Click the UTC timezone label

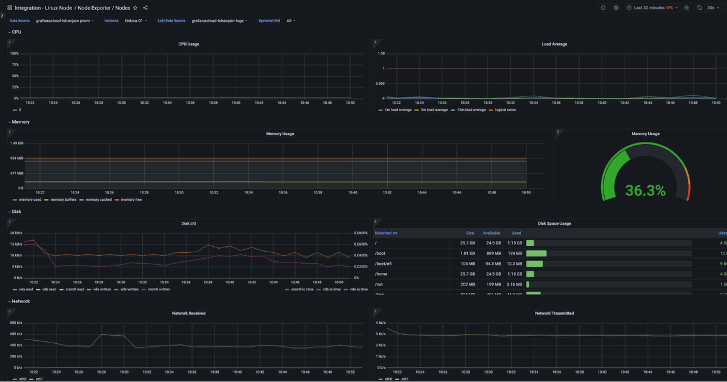tap(669, 8)
